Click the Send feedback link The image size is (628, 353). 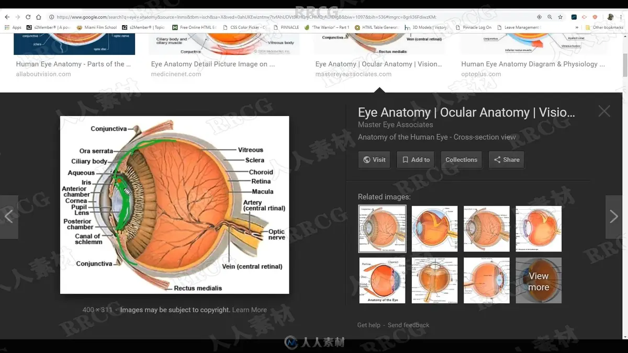pyautogui.click(x=408, y=325)
